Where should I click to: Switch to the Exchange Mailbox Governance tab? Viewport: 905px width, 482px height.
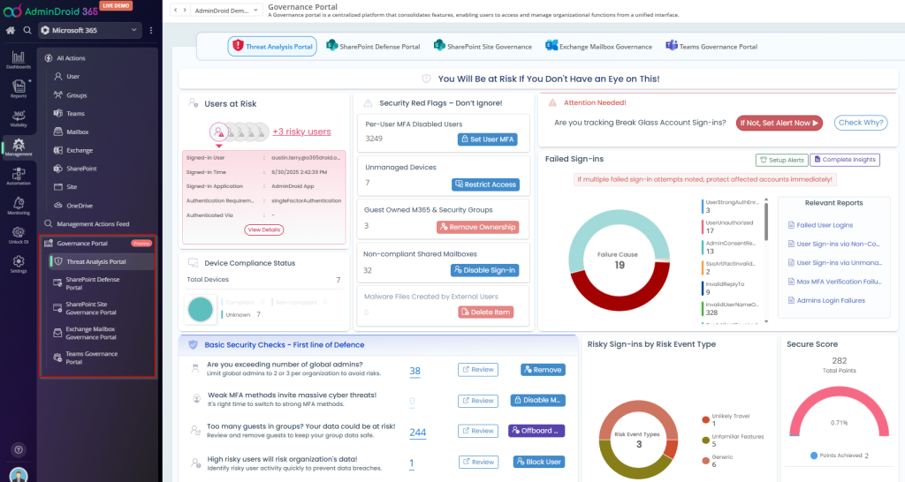(599, 46)
